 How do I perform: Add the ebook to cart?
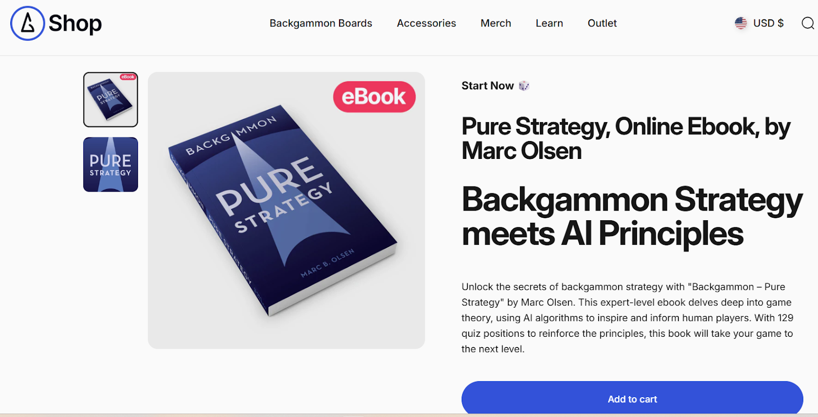click(x=632, y=399)
